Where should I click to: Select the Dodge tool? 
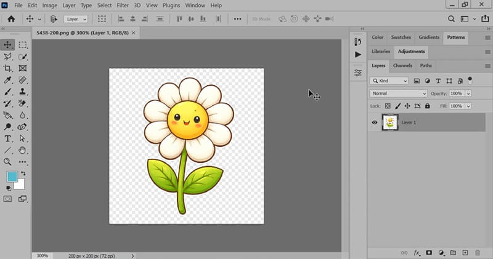pyautogui.click(x=7, y=127)
